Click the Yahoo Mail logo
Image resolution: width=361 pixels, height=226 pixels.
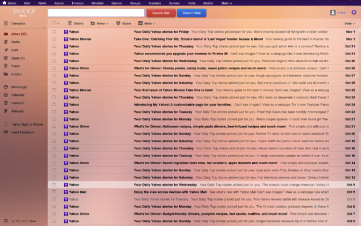point(23,13)
